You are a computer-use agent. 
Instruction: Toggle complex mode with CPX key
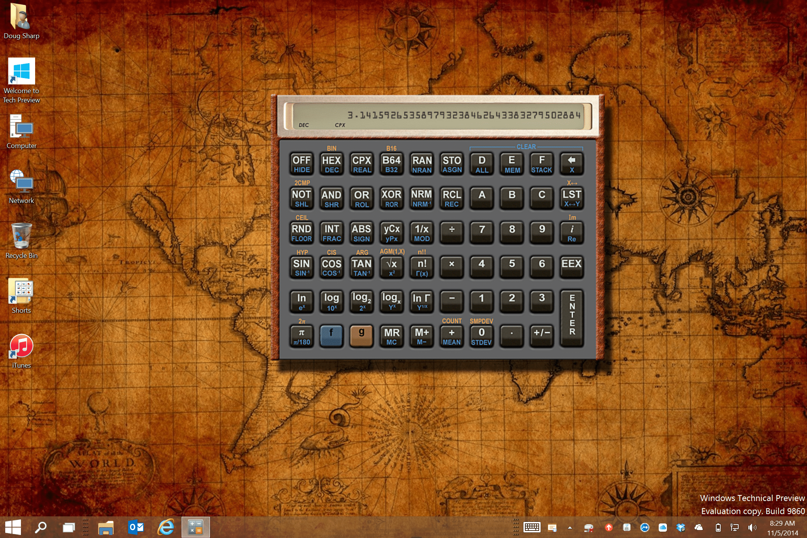pyautogui.click(x=362, y=164)
